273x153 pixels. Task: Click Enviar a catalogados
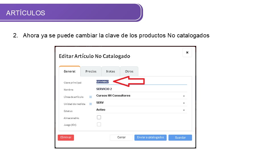coord(150,137)
